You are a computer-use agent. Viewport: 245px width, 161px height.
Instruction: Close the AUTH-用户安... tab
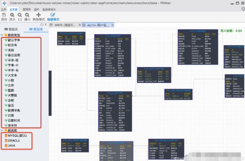112,25
